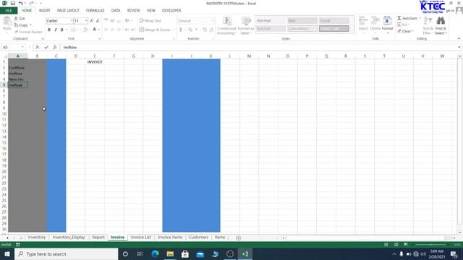Open Find & Select binoculars menu
The height and width of the screenshot is (260, 463).
point(441,26)
